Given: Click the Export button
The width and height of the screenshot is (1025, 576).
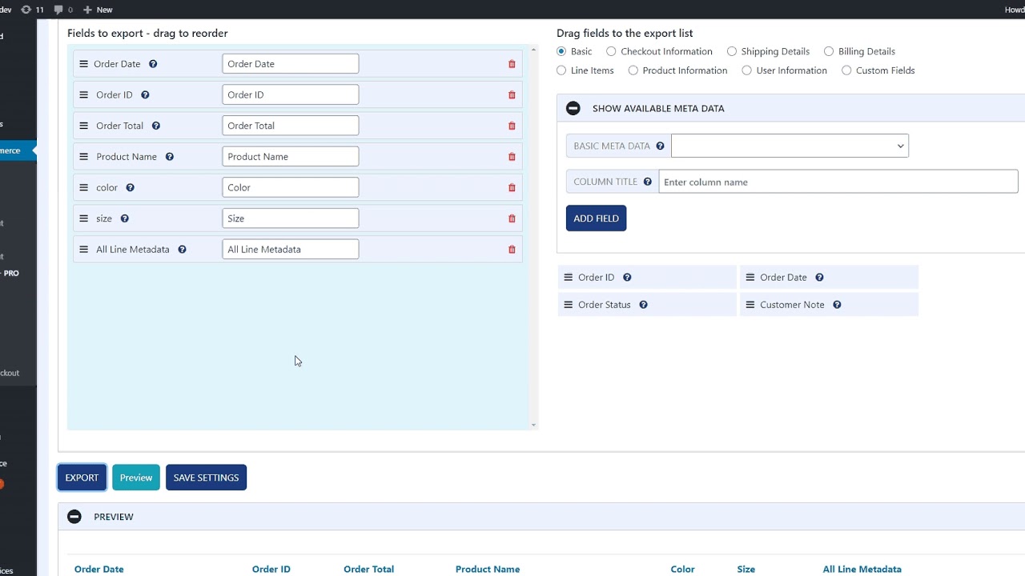Looking at the screenshot, I should click(82, 478).
